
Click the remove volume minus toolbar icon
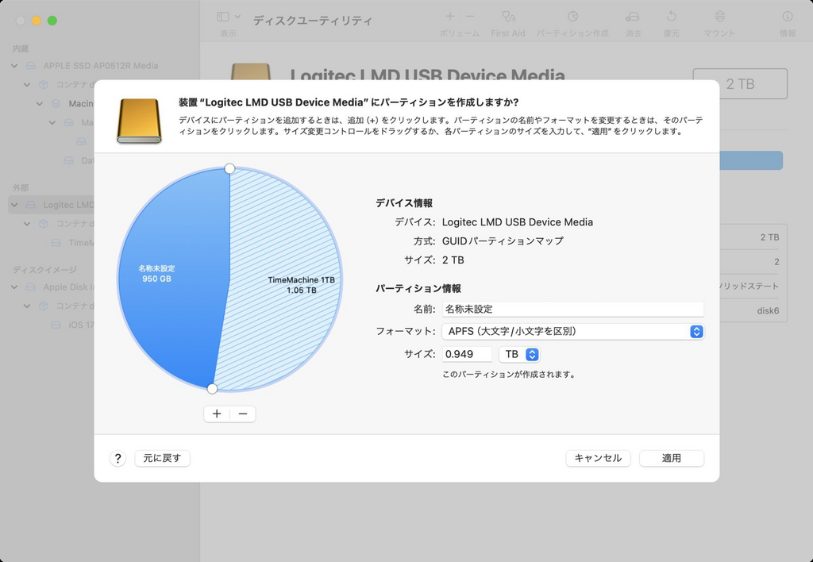[x=470, y=17]
